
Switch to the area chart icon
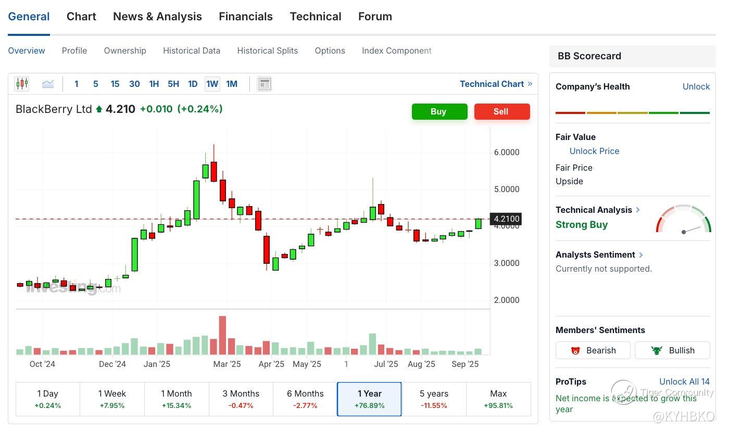48,84
